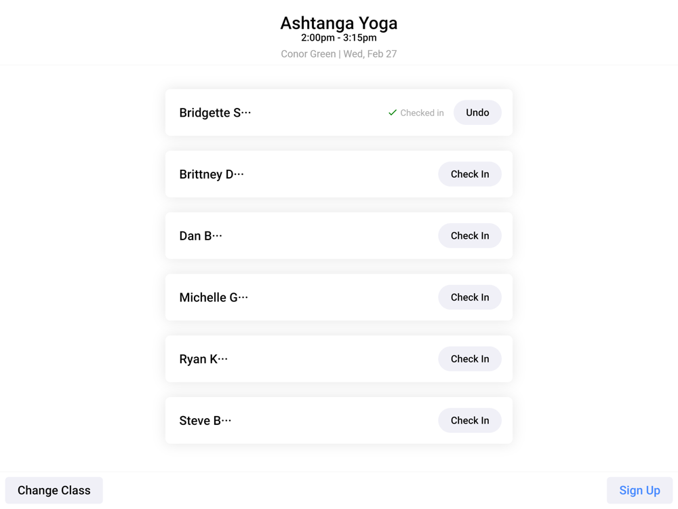678x509 pixels.
Task: Click the Sign Up link
Action: [639, 490]
